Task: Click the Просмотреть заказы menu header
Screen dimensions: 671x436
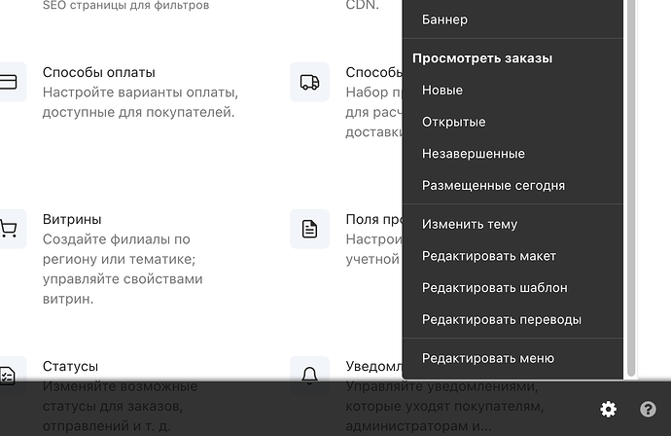Action: tap(482, 58)
